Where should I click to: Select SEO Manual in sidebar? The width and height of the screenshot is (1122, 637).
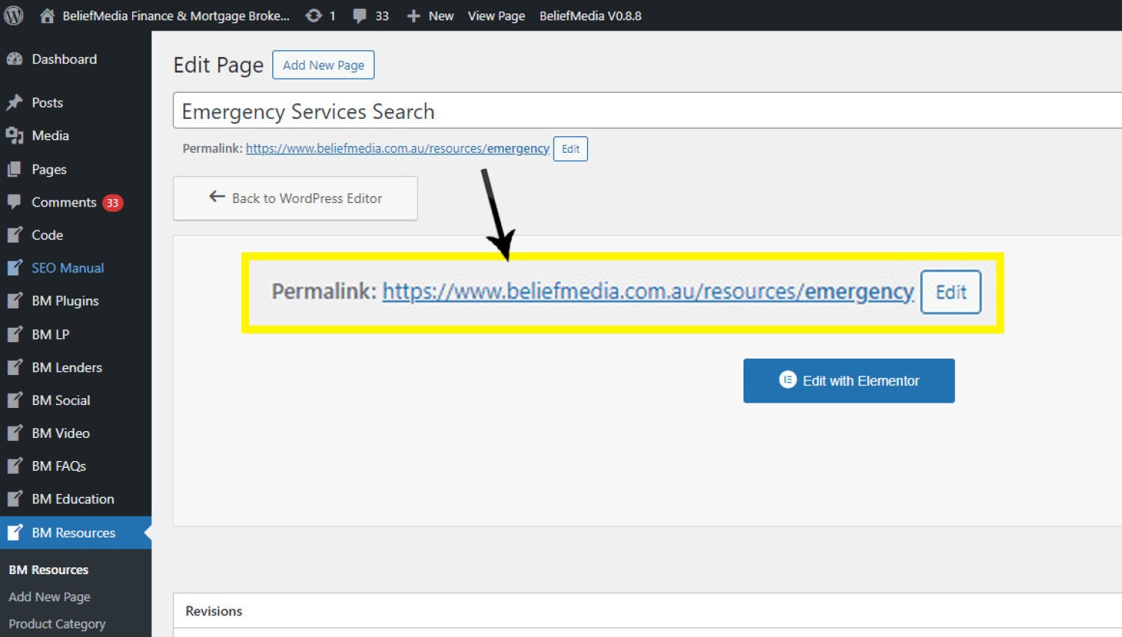[67, 268]
